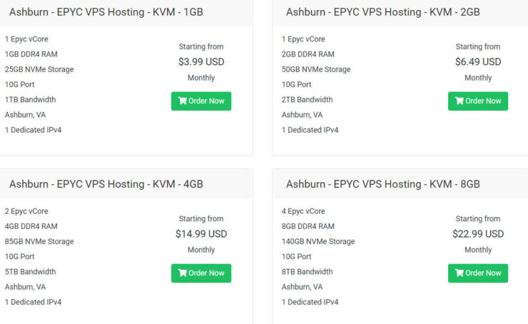Order the $6.49 USD KVM 2GB plan

478,101
